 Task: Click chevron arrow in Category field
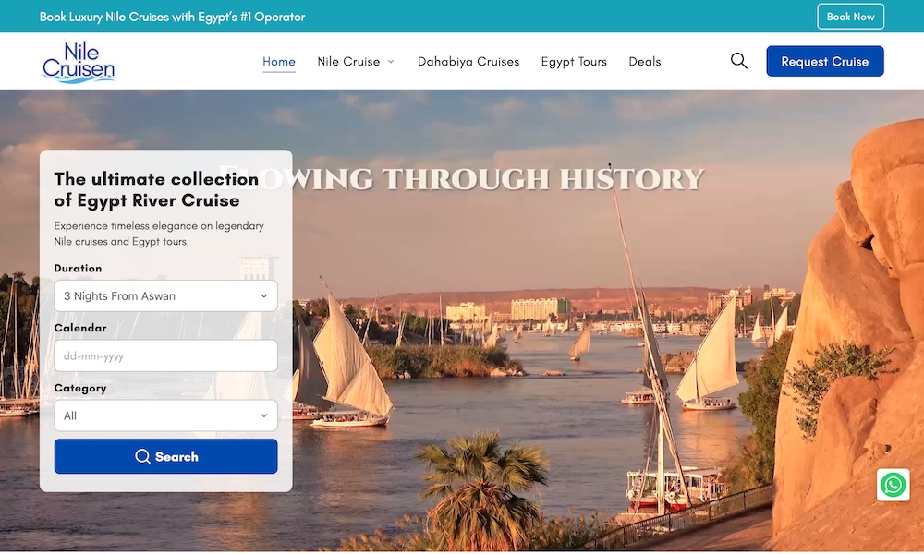coord(264,415)
